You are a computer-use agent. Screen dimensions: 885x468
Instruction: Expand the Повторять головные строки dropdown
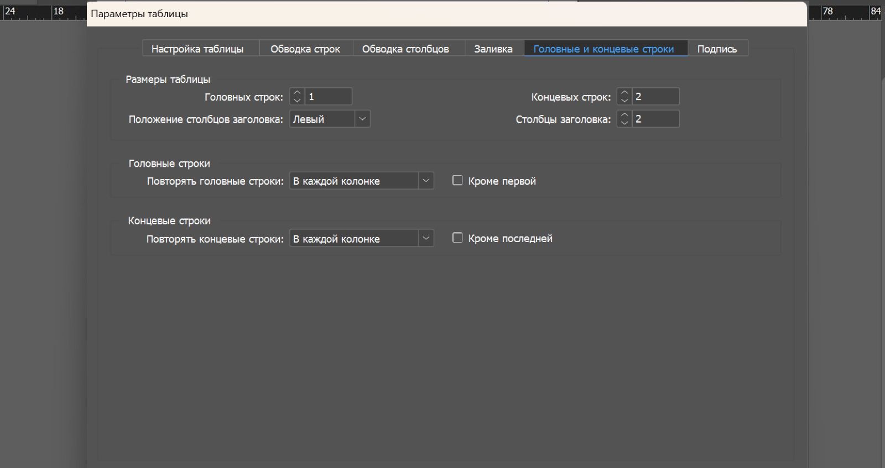tap(362, 181)
